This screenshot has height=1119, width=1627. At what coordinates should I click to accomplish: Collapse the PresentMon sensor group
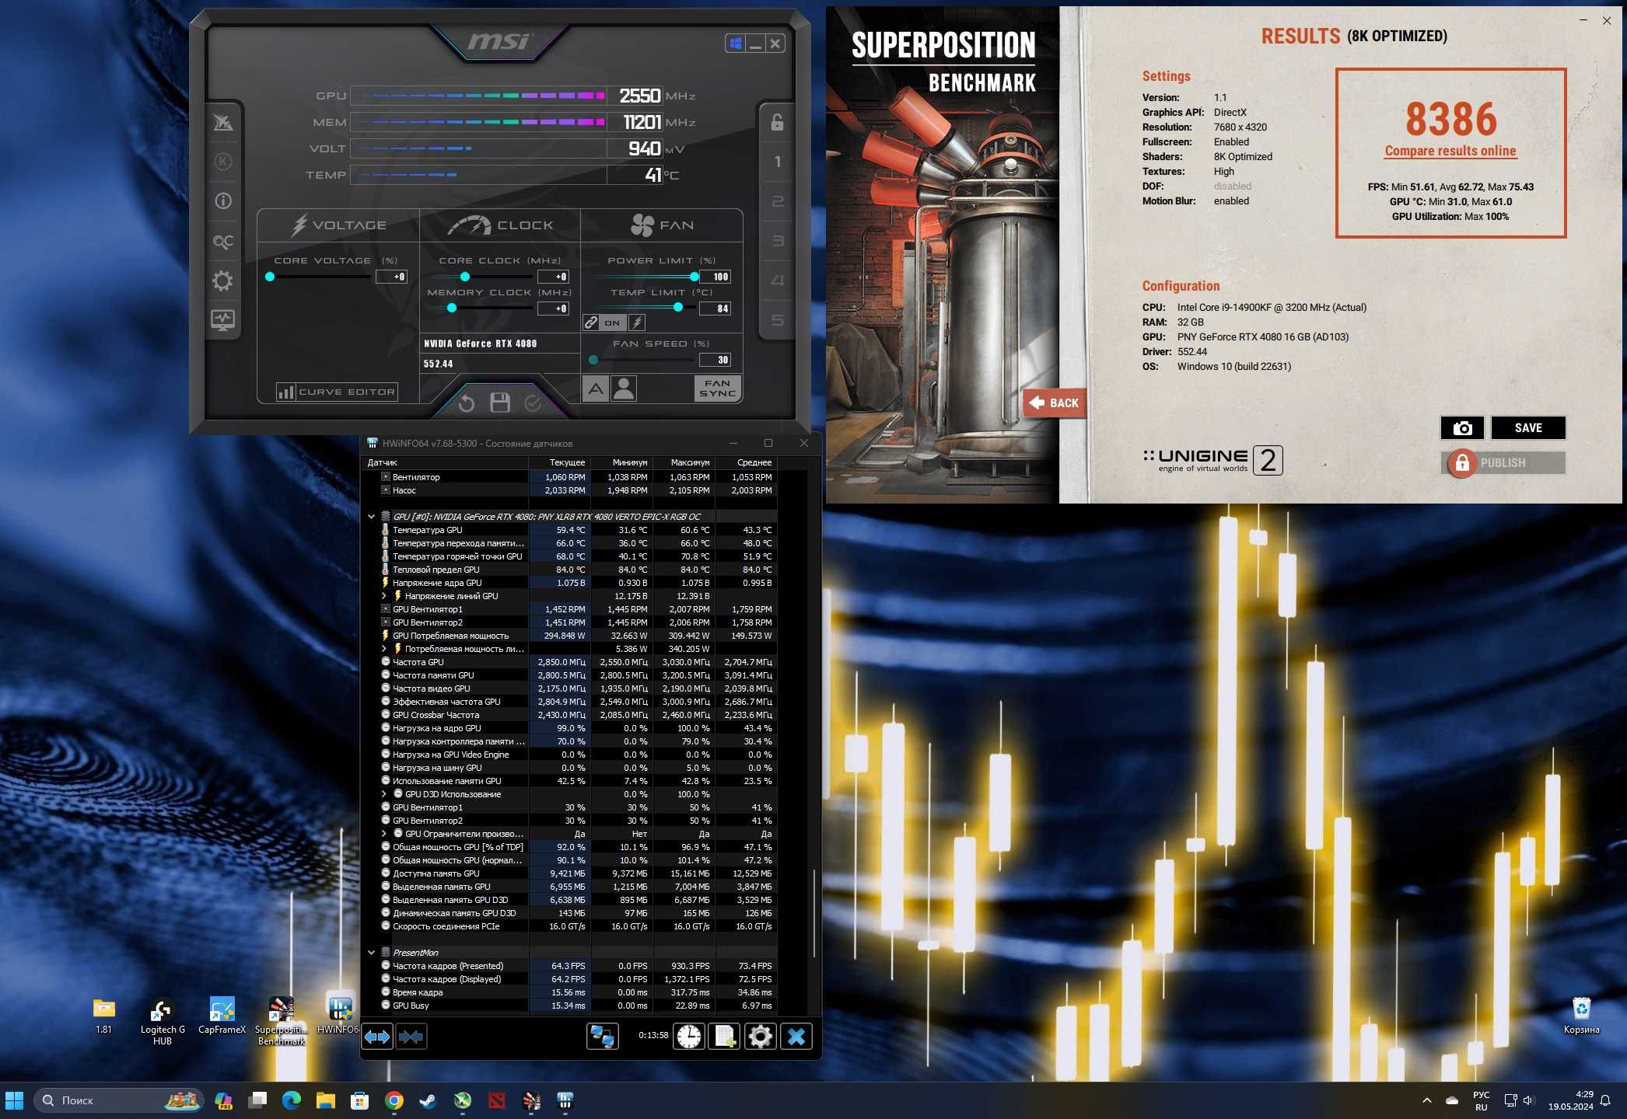click(x=372, y=953)
